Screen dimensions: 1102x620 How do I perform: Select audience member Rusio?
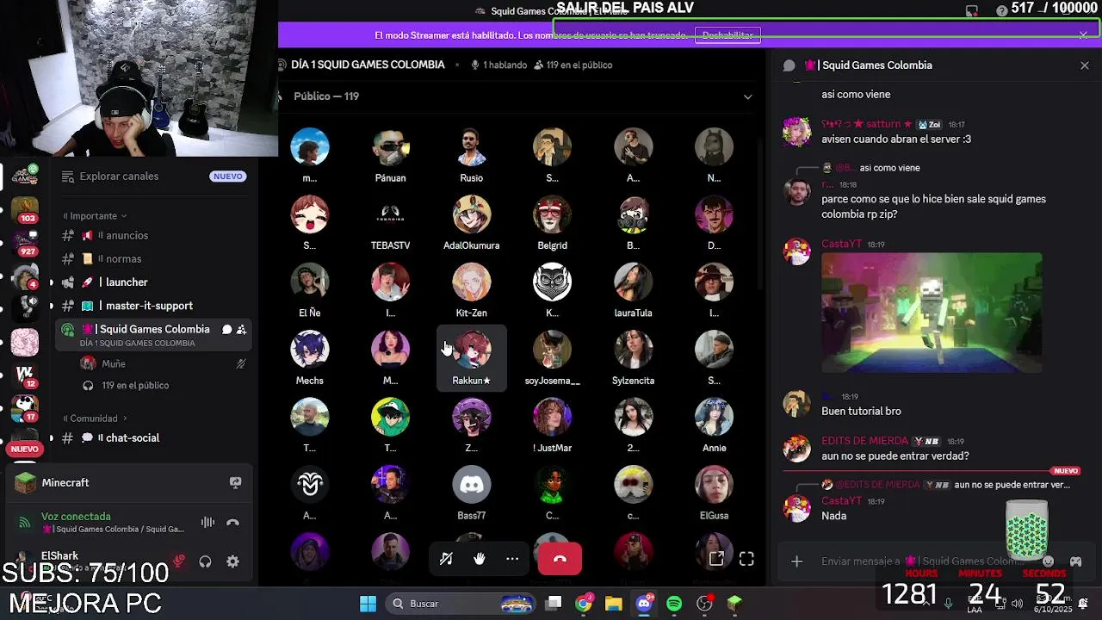(x=471, y=156)
